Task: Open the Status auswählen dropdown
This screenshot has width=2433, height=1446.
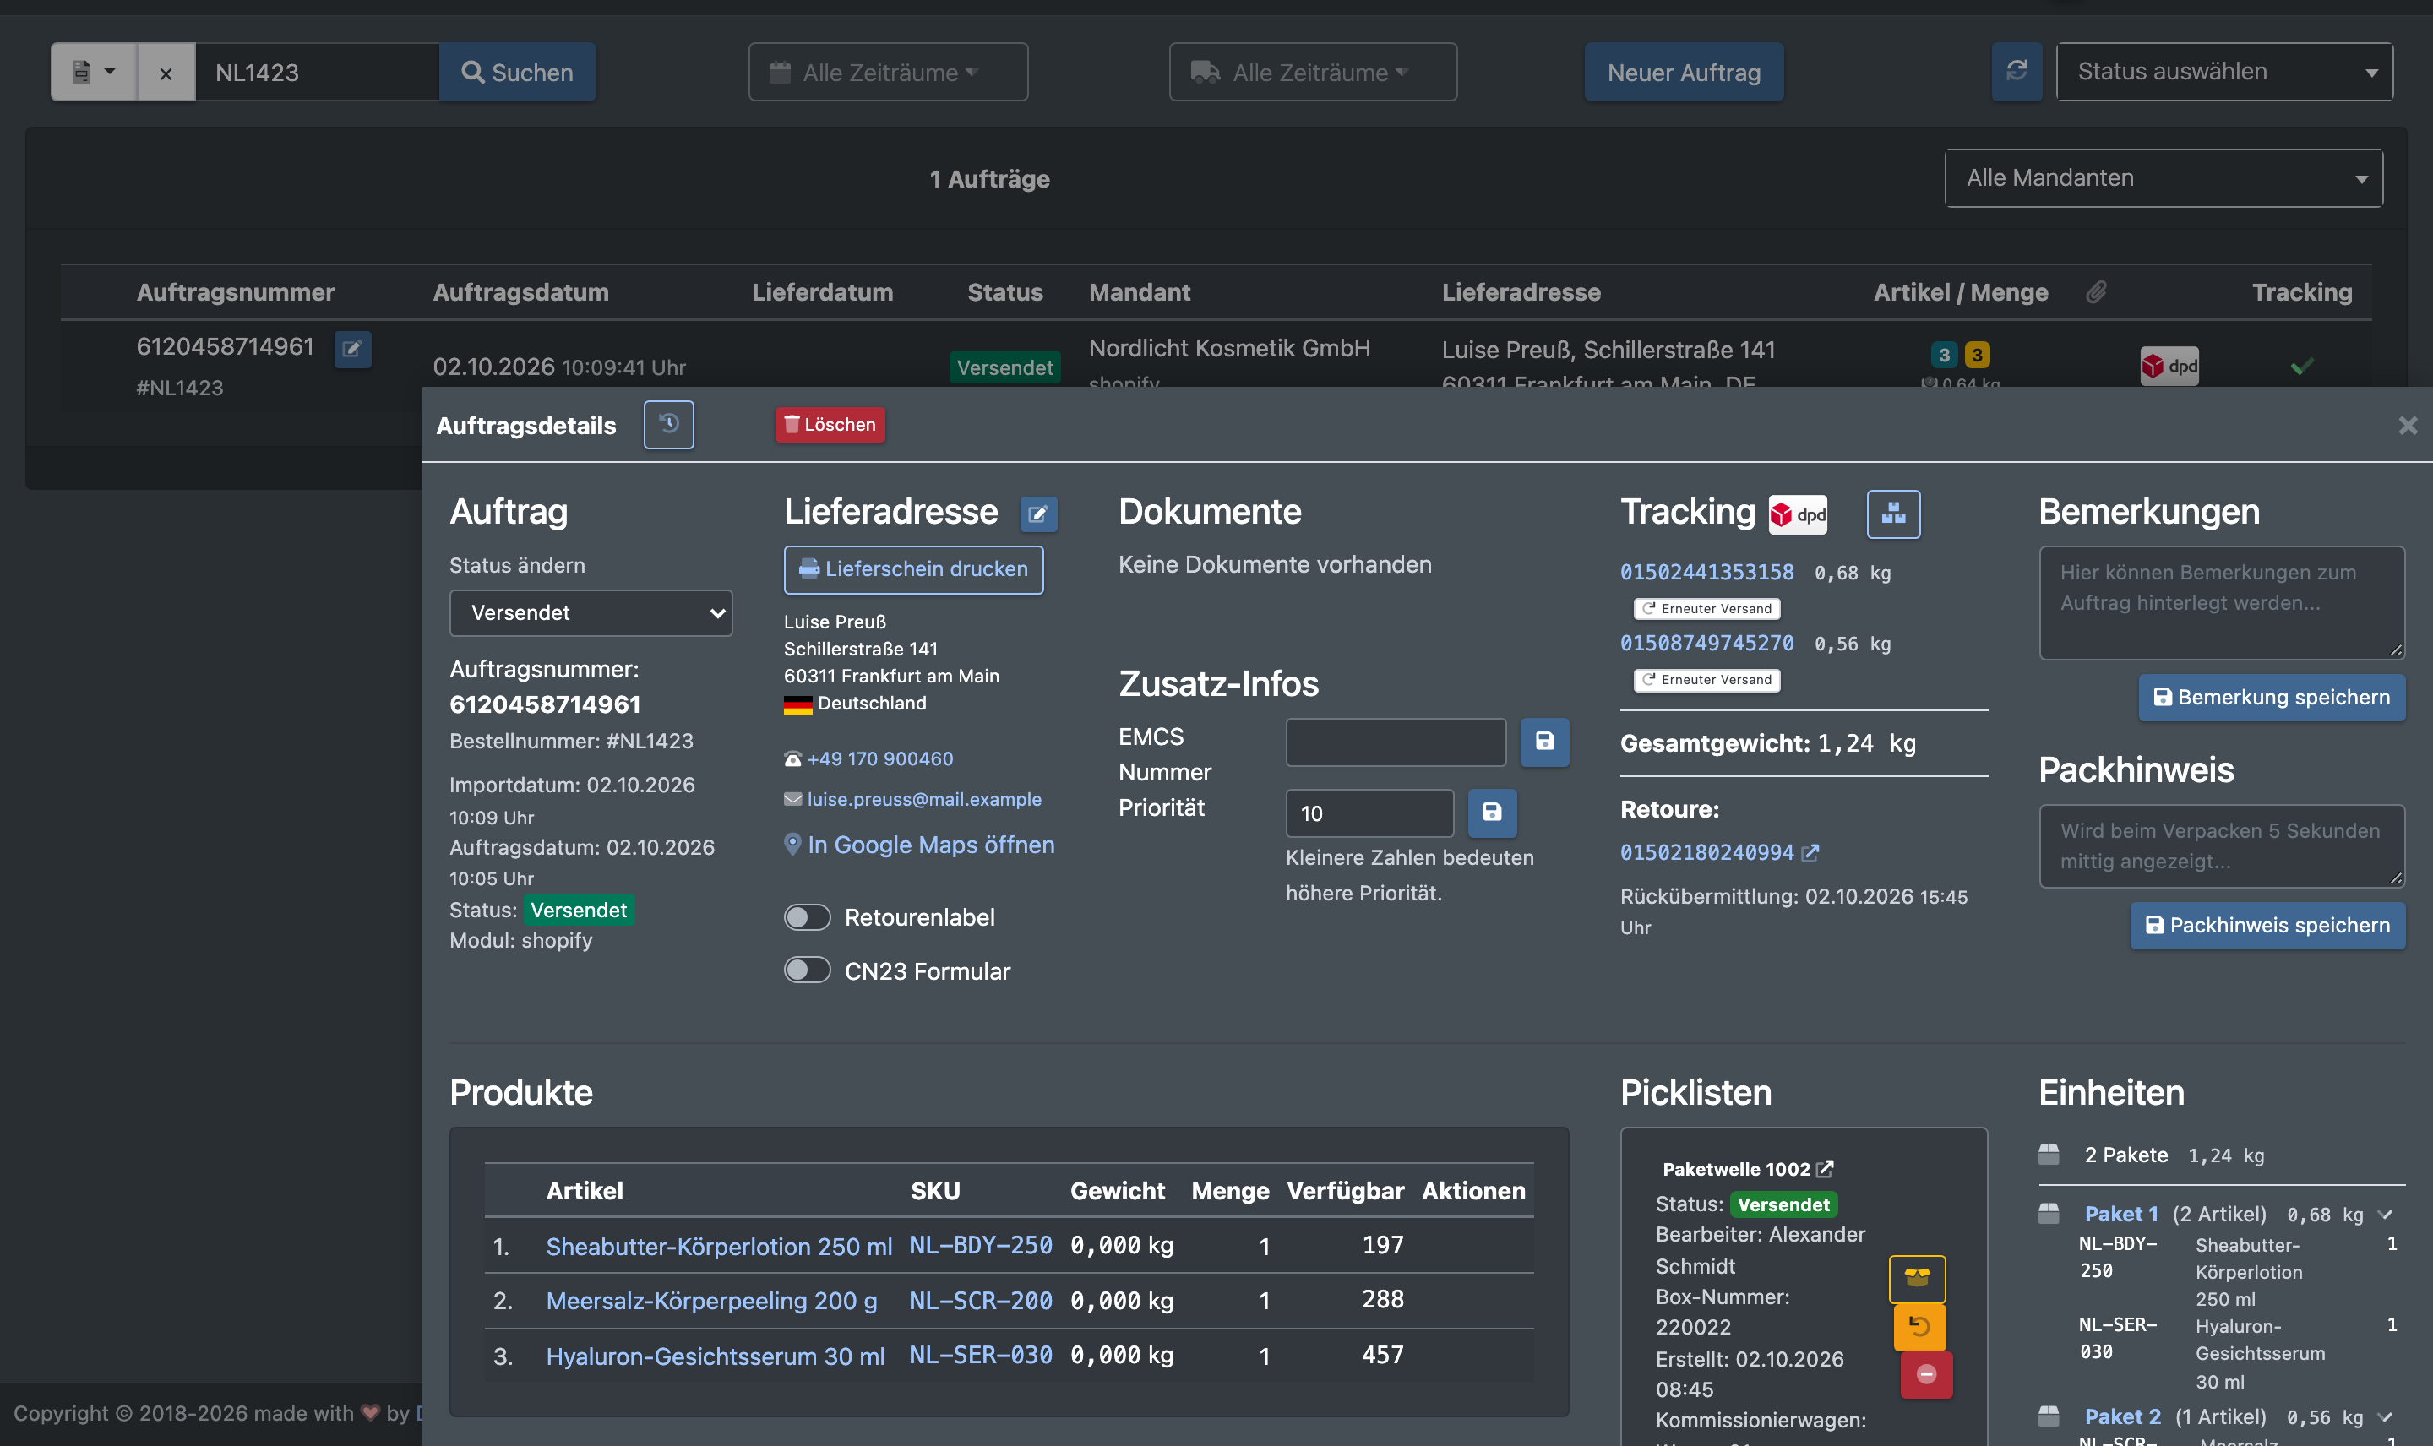Action: point(2223,71)
